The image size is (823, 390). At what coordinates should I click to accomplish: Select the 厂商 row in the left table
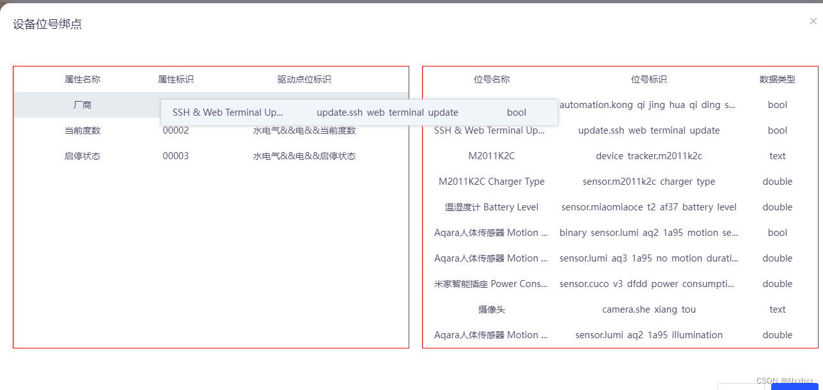click(x=83, y=104)
